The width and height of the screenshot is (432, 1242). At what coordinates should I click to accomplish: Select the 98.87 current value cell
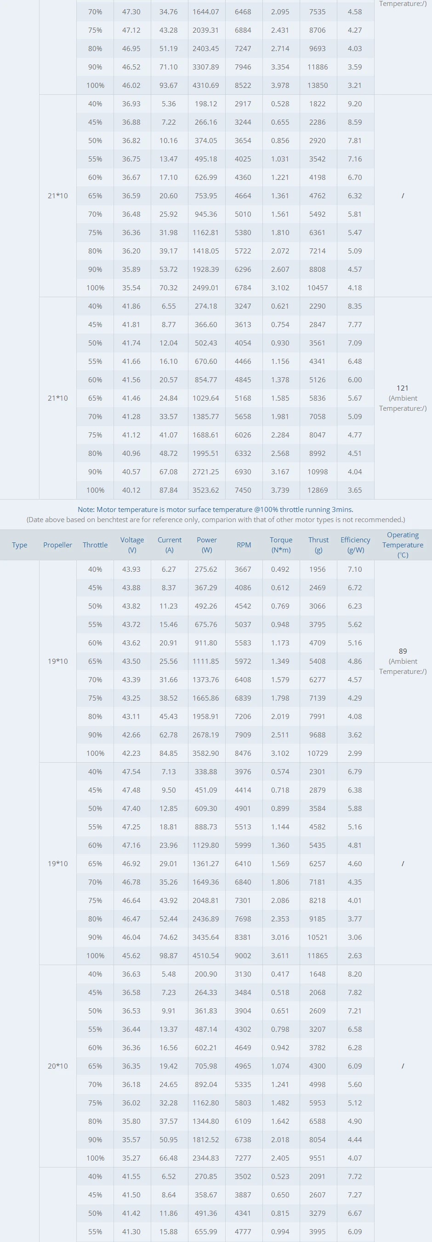(169, 955)
